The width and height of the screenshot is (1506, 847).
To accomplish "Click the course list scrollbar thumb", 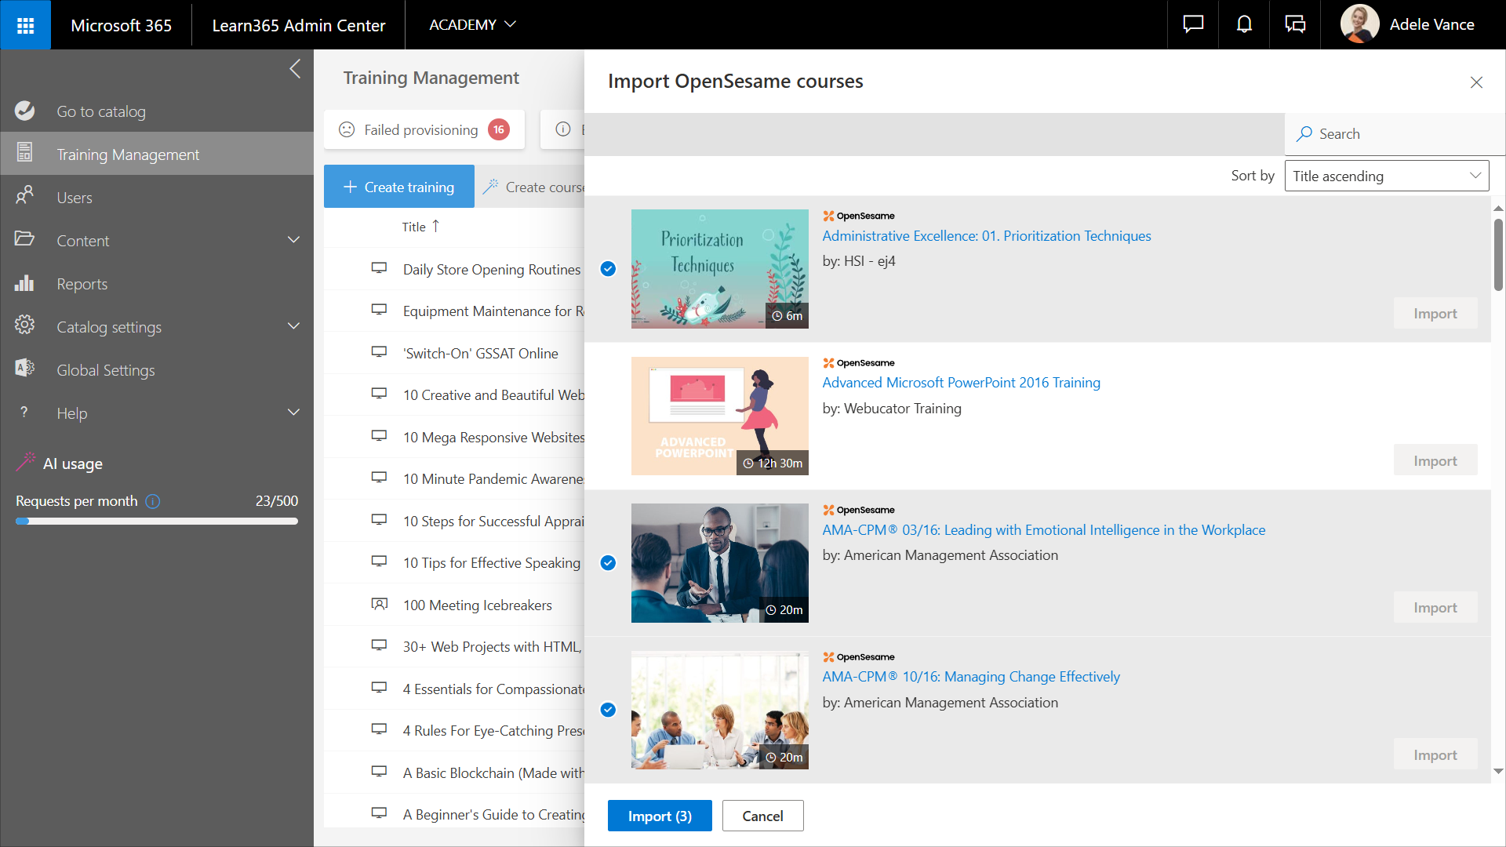I will pos(1498,255).
